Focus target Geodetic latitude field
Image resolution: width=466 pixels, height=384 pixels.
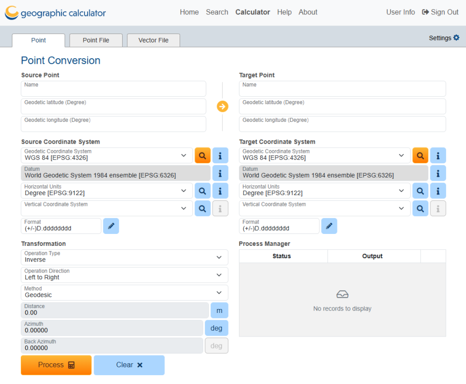(x=342, y=106)
